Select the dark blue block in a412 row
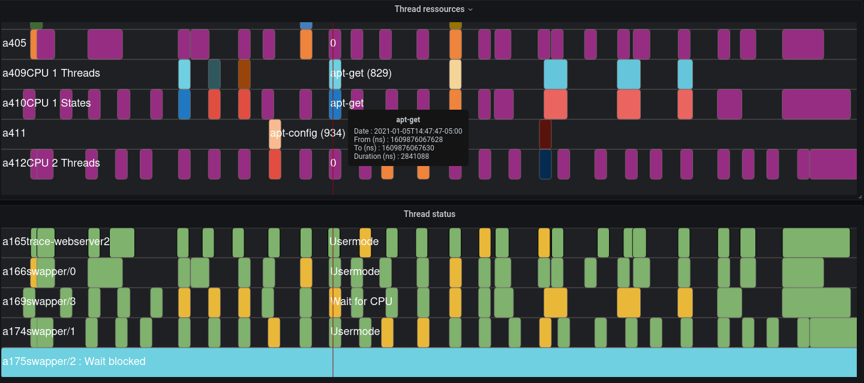The image size is (864, 383). [545, 163]
